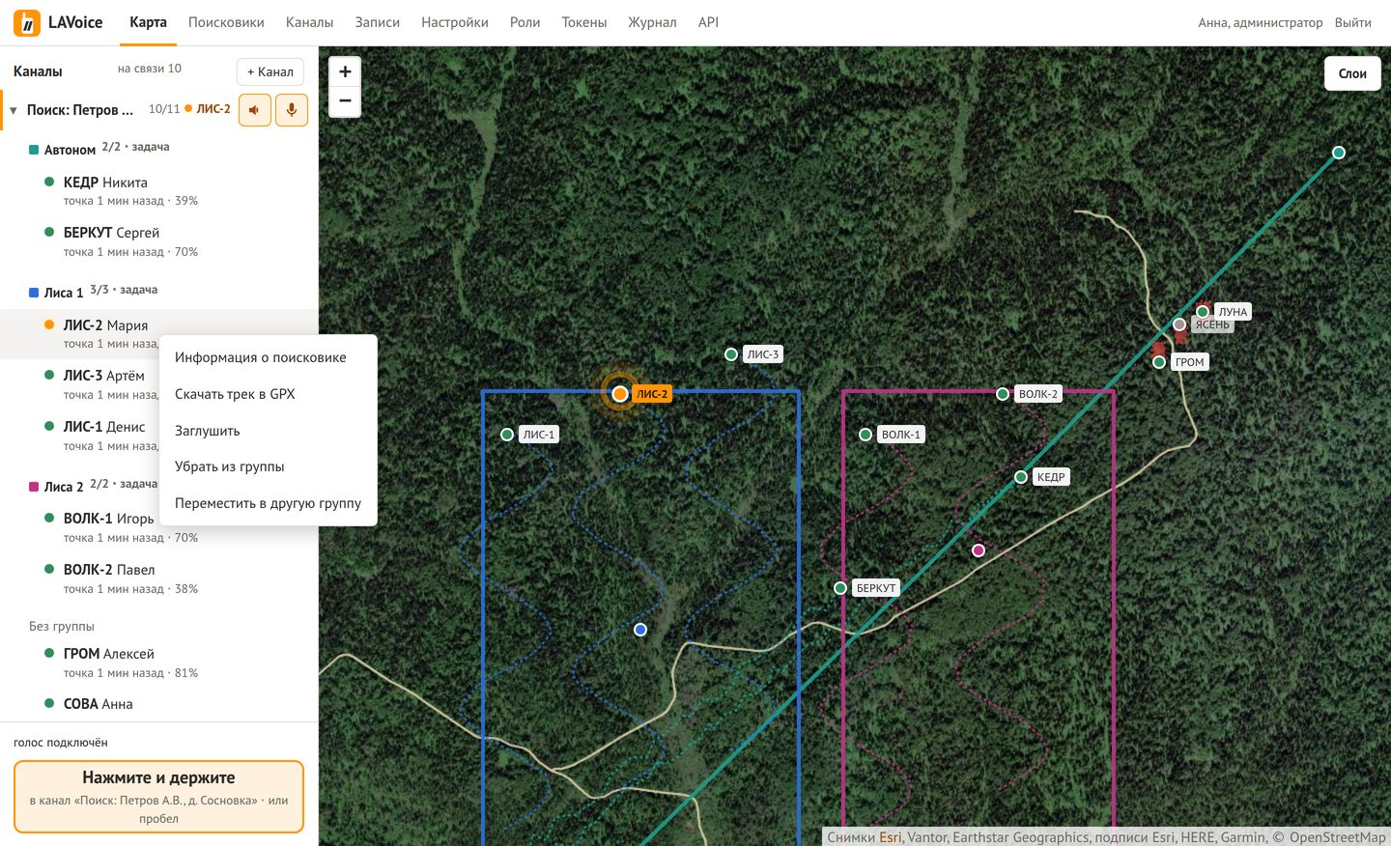Click the magenta waypoint dot in the purple zone
Screen dimensions: 1391x846
pos(979,550)
